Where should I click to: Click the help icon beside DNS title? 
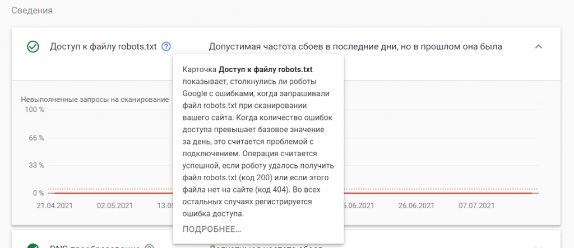[x=149, y=246]
